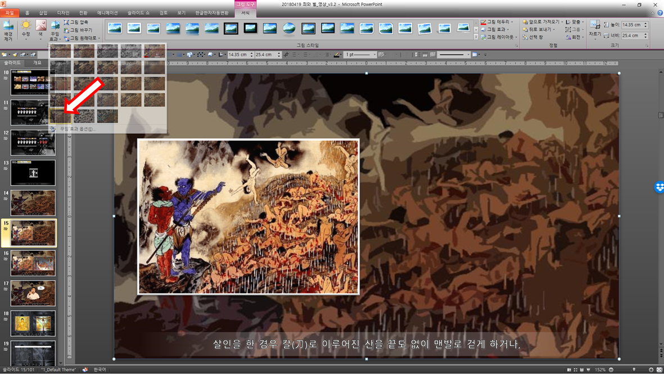Open the 꾸밈 효과 artistic effects button
The width and height of the screenshot is (664, 374).
[55, 30]
